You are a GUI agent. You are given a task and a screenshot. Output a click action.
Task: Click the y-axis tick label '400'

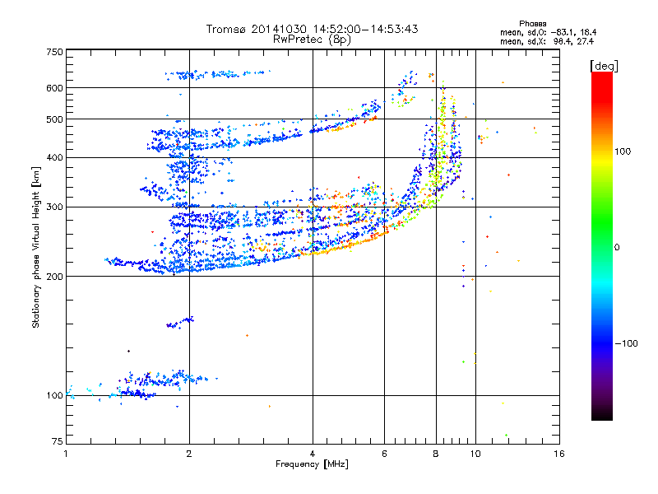click(54, 157)
